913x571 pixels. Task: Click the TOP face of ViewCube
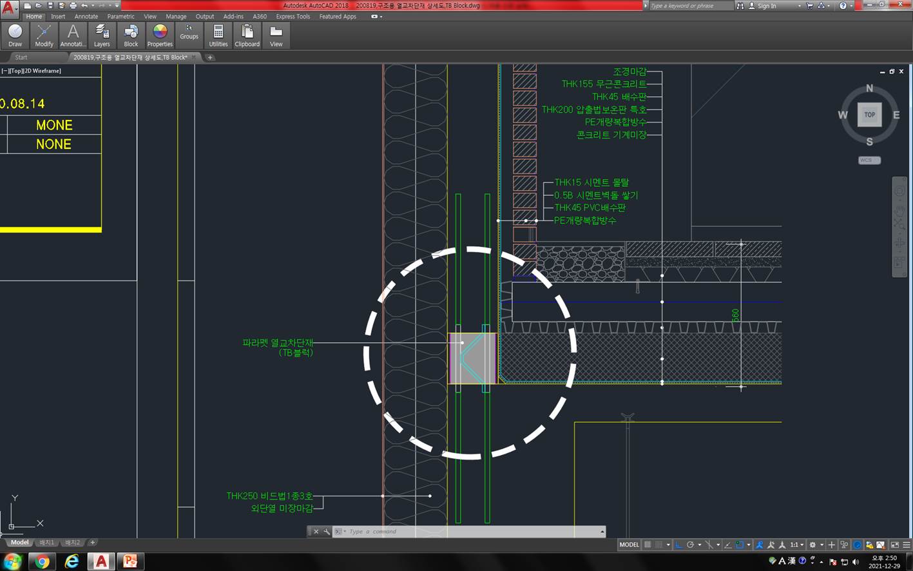coord(869,115)
